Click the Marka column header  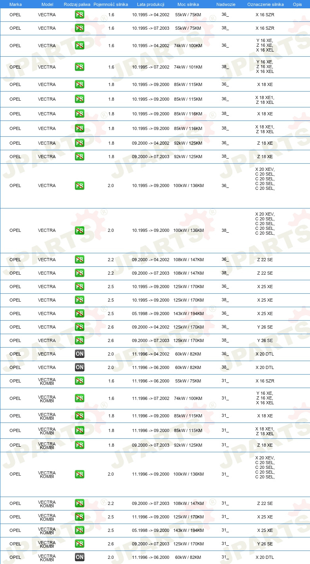[x=15, y=4]
